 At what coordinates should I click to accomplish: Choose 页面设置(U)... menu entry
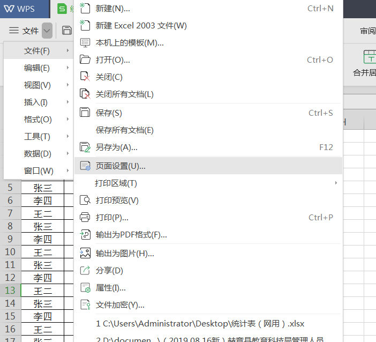(208, 166)
